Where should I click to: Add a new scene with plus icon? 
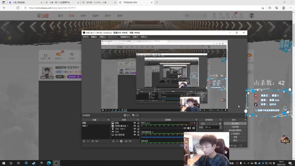coord(84,141)
